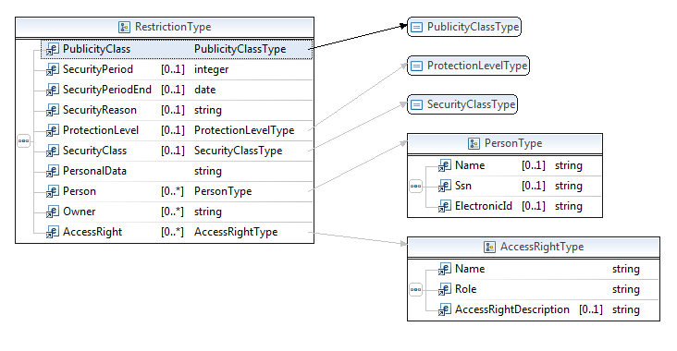Screen dimensions: 677x351
Task: Click the Owner element icon
Action: [53, 212]
